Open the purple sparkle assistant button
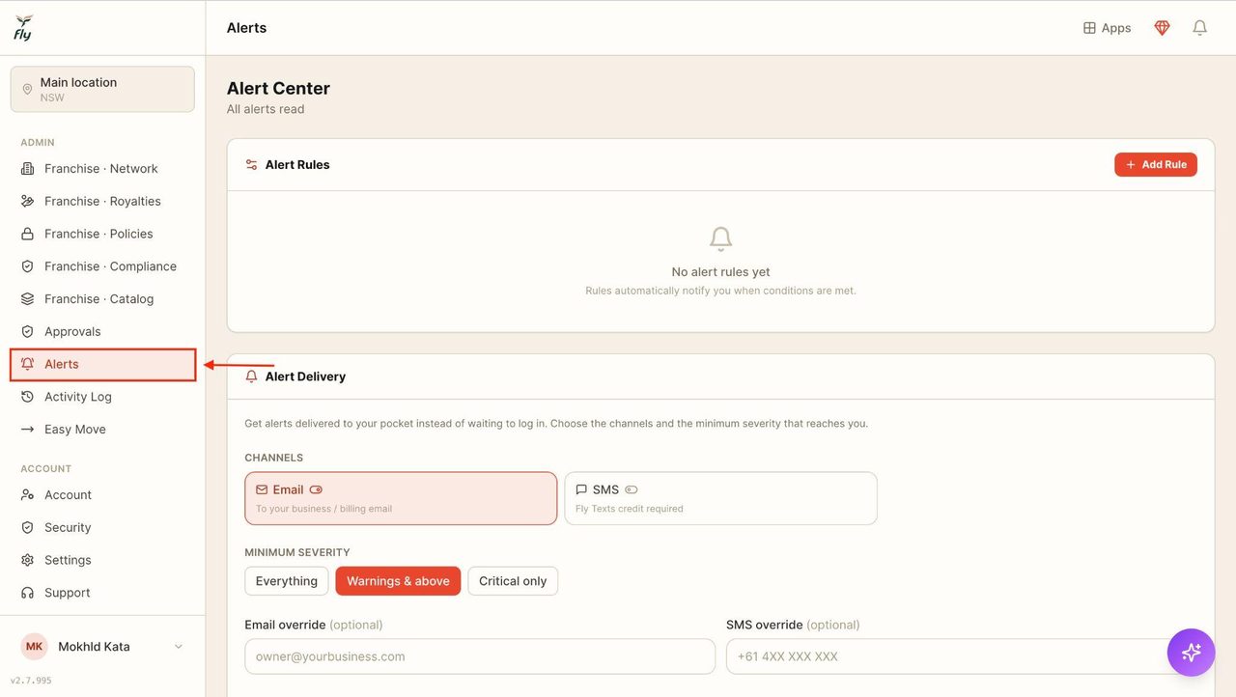 tap(1191, 652)
